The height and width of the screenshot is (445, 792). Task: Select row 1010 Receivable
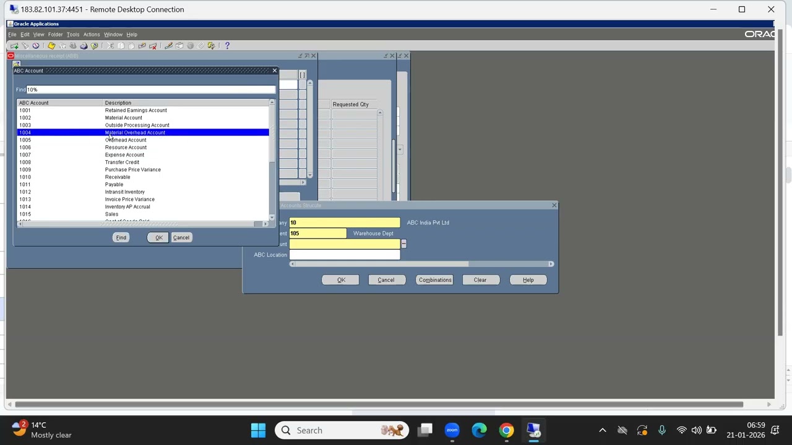143,177
